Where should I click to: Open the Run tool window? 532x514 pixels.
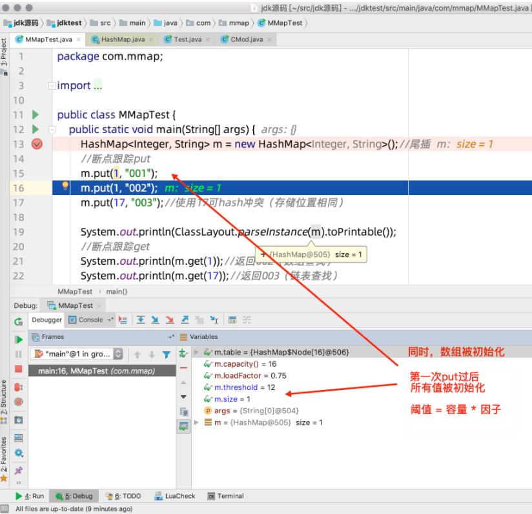coord(30,496)
